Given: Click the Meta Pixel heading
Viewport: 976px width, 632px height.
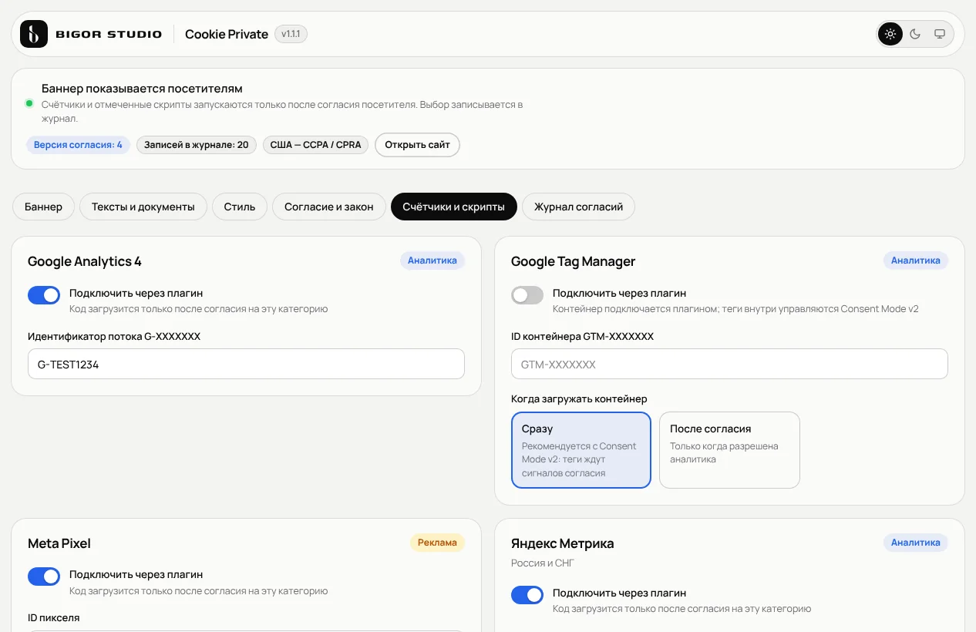Looking at the screenshot, I should [59, 543].
